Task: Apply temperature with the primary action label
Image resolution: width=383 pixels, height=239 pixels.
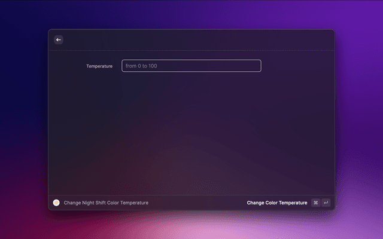Action: pos(276,203)
